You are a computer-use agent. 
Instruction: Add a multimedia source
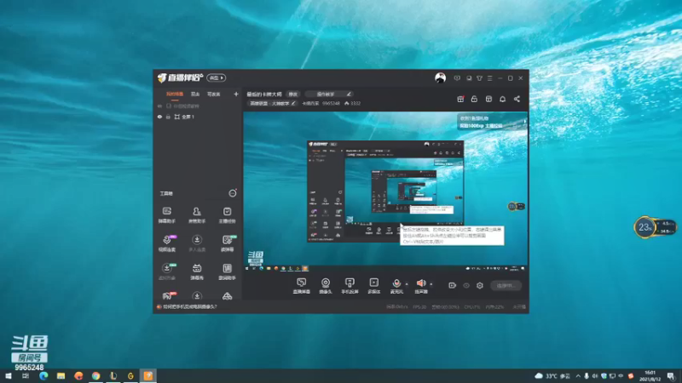coord(374,286)
